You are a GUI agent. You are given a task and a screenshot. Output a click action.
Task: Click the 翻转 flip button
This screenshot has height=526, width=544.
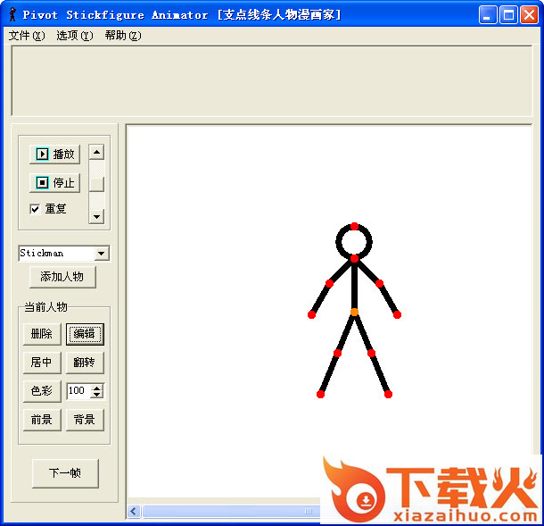coord(85,363)
